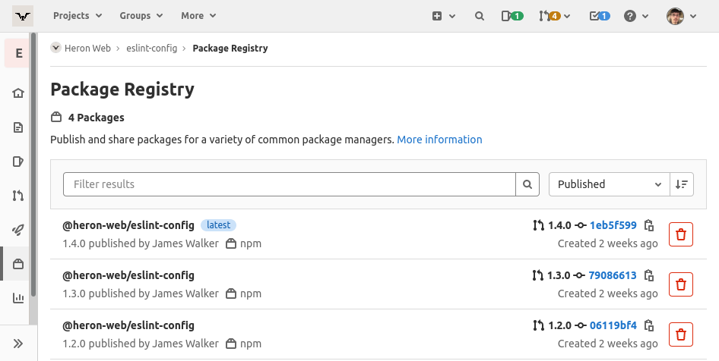The image size is (719, 361).
Task: Delete the 1.2.0 package
Action: pos(681,334)
